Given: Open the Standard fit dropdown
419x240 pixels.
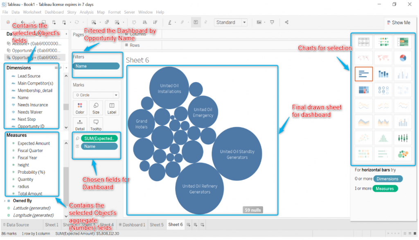Looking at the screenshot, I should point(244,22).
